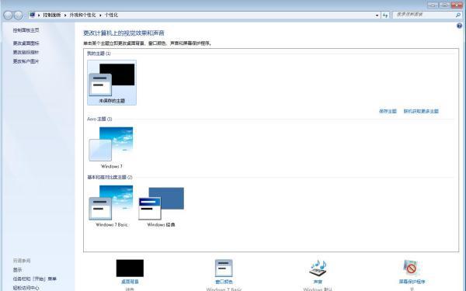Click the Back navigation arrow button
Screen dimensions: 466x291
click(8, 15)
